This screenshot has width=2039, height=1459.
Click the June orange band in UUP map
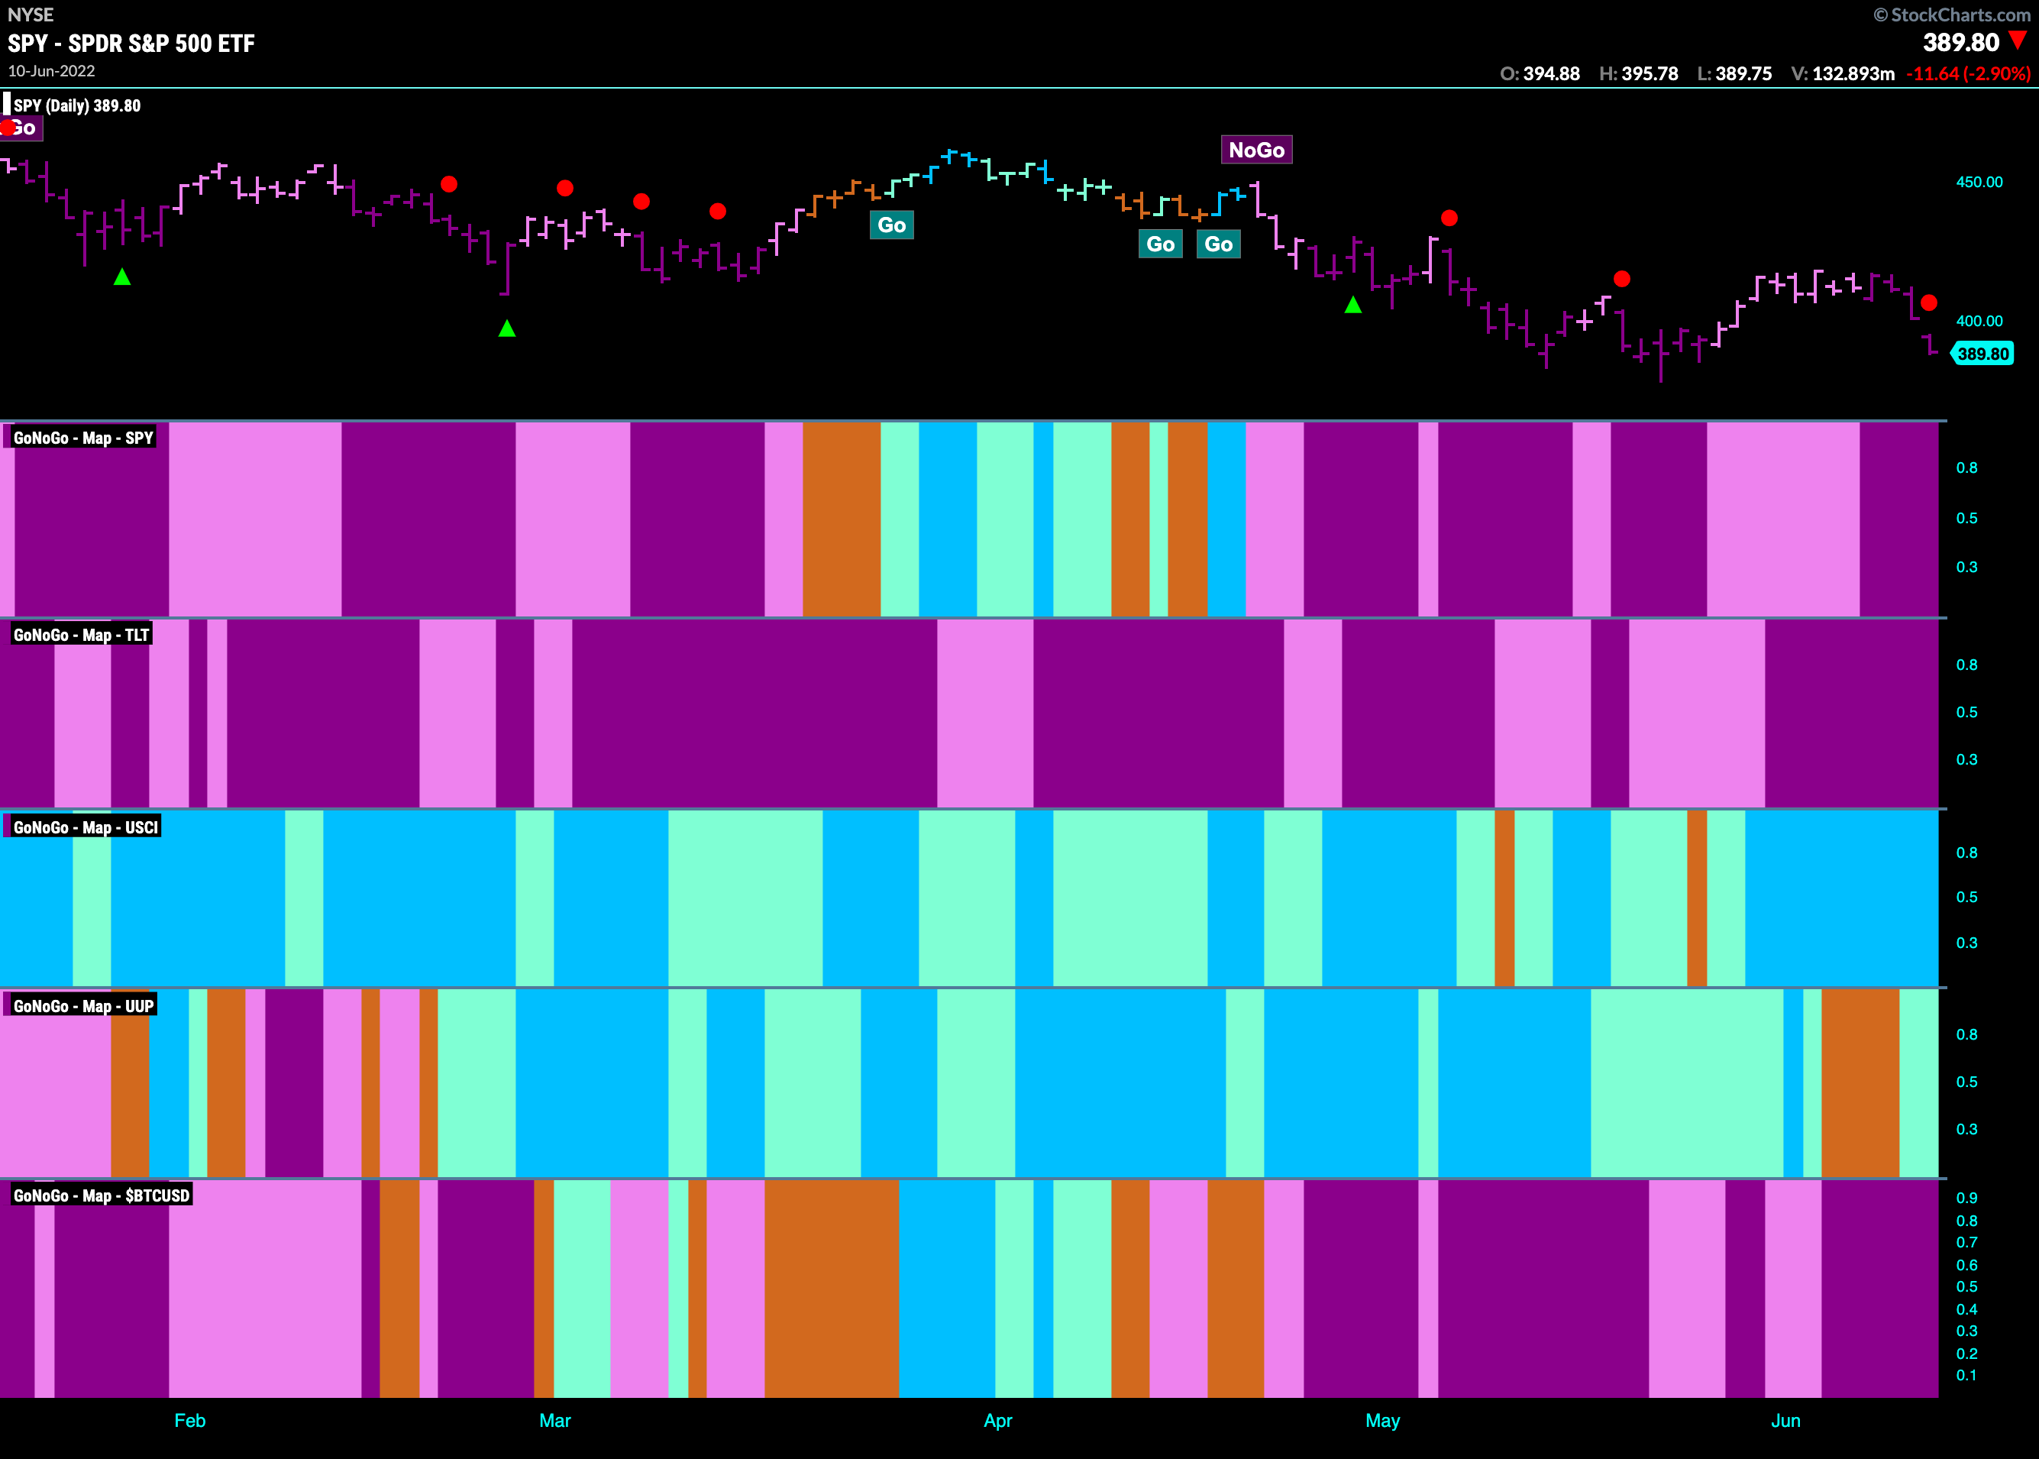(x=1860, y=1082)
